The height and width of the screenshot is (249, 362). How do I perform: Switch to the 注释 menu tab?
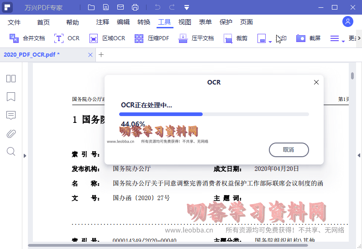[103, 22]
